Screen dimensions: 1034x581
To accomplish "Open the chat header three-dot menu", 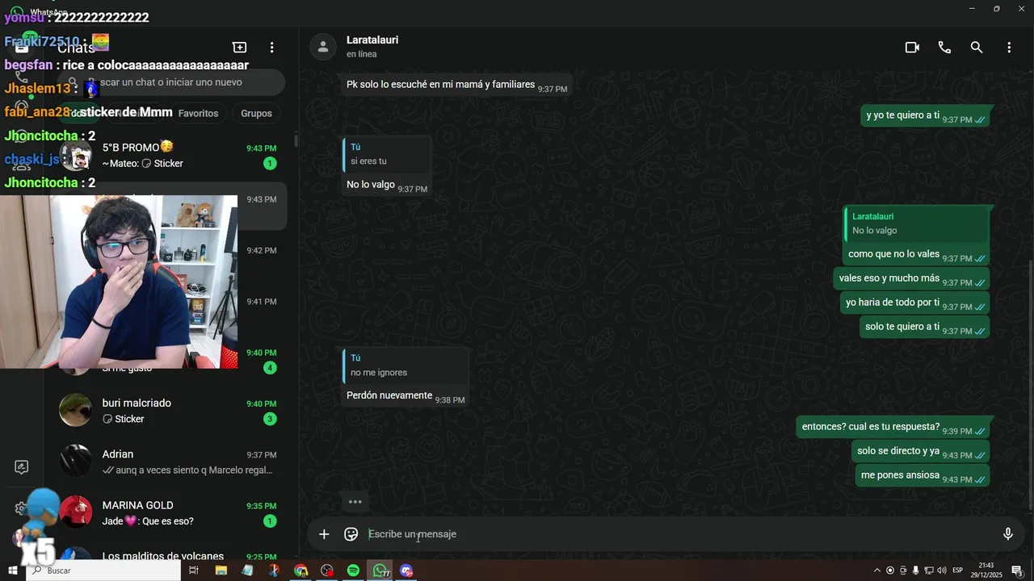I will [x=1009, y=48].
